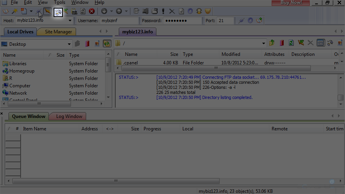The width and height of the screenshot is (345, 194).
Task: Open the remote path dropdown
Action: click(264, 43)
